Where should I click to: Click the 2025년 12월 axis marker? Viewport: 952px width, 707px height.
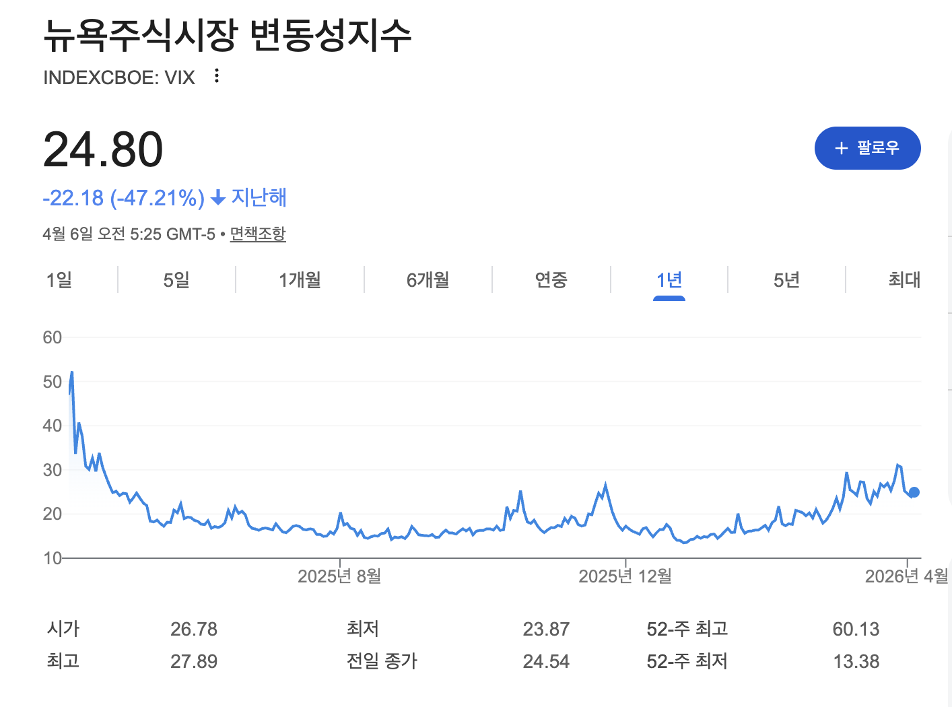click(625, 576)
